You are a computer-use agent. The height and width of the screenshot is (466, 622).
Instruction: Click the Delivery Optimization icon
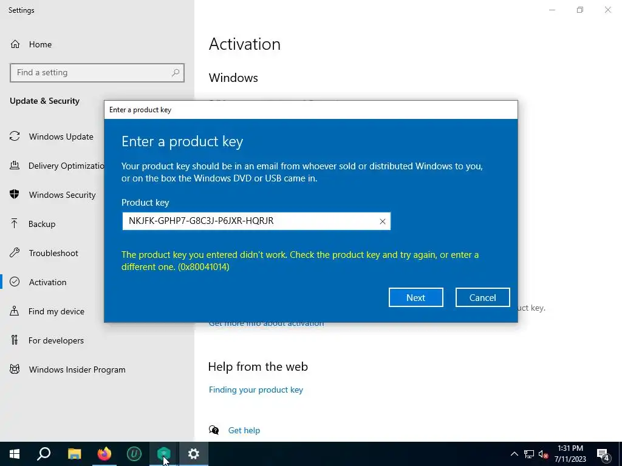pos(15,165)
